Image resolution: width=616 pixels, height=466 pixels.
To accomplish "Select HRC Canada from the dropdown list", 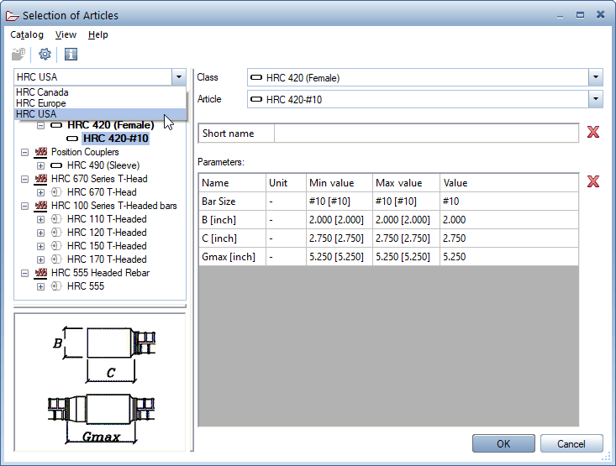I will pos(42,92).
